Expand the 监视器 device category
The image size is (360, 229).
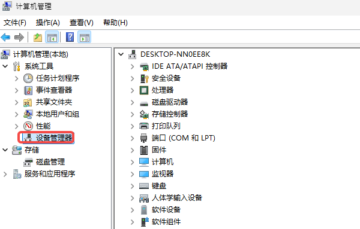(132, 174)
